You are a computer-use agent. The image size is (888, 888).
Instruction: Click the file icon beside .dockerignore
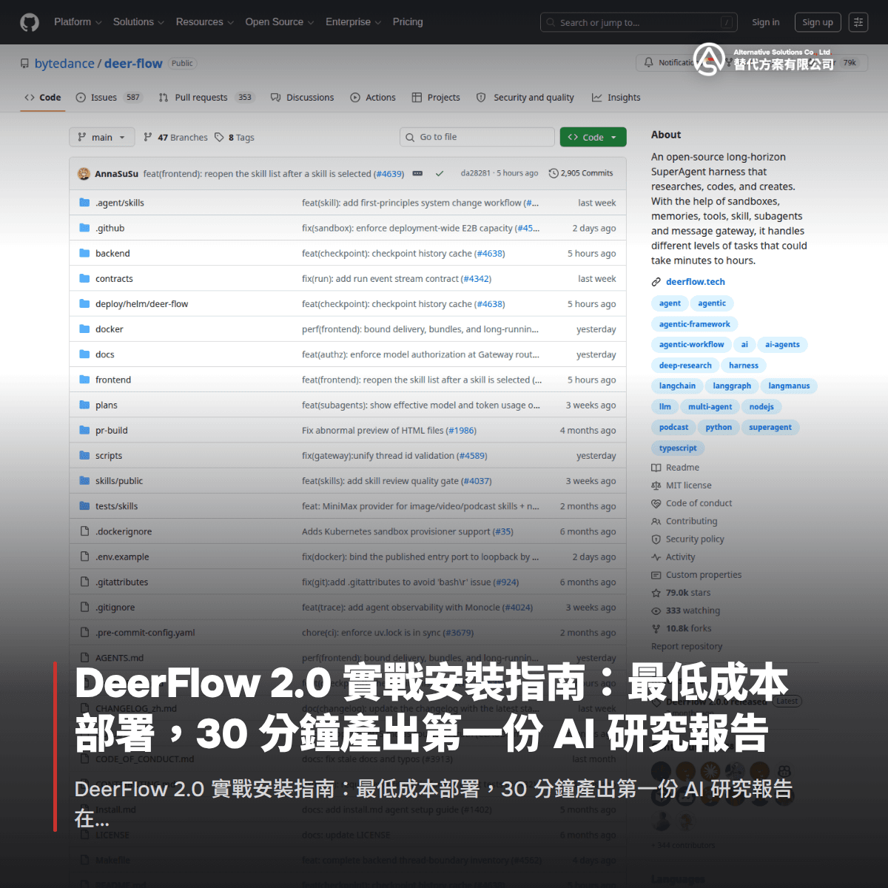(x=84, y=531)
